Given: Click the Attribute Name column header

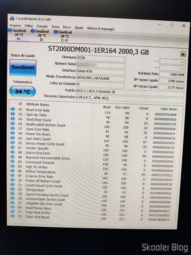Looking at the screenshot, I should click(x=37, y=104).
